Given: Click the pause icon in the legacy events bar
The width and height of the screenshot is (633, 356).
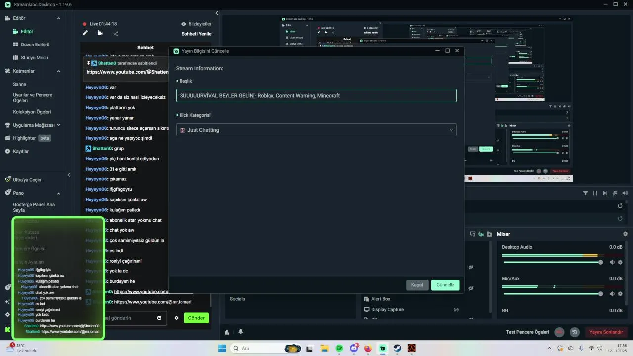Looking at the screenshot, I should point(595,193).
